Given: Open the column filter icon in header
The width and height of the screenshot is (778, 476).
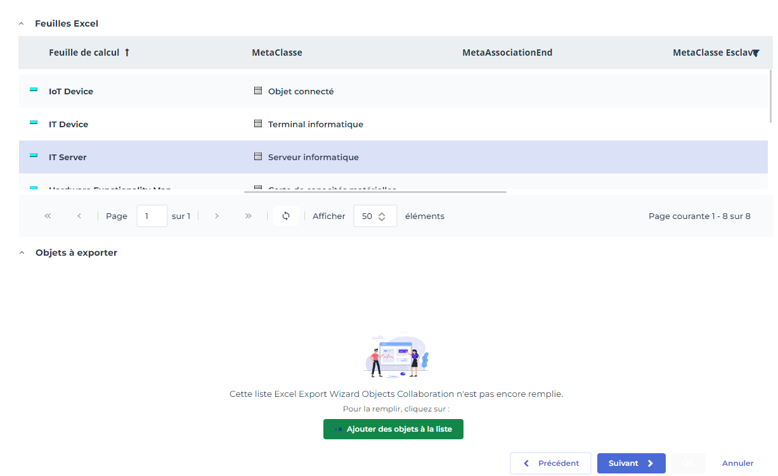Looking at the screenshot, I should [755, 53].
